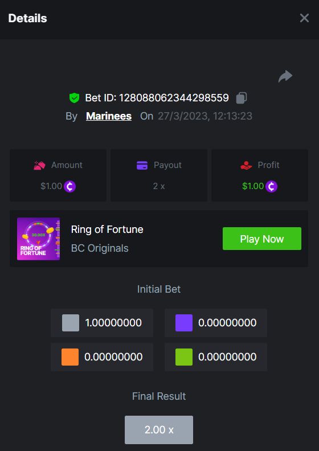Viewport: 319px width, 451px height.
Task: Click the Payout card icon
Action: (142, 165)
